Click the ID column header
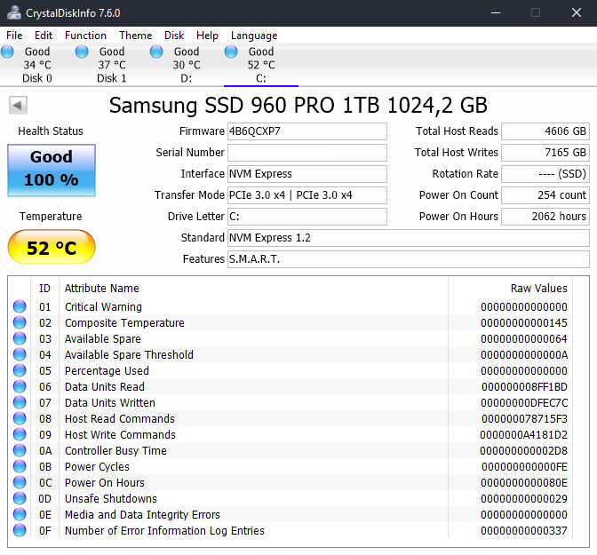The image size is (597, 555). (x=44, y=289)
